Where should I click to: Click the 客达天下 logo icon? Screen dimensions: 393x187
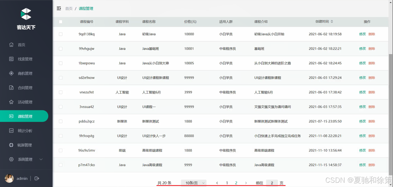26,14
